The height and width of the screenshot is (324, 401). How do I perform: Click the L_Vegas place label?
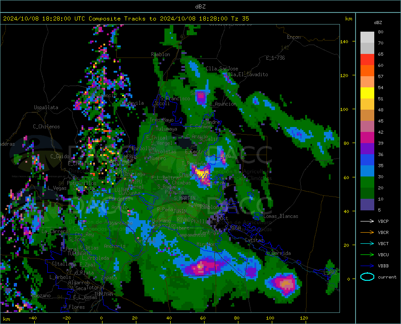click(57, 188)
